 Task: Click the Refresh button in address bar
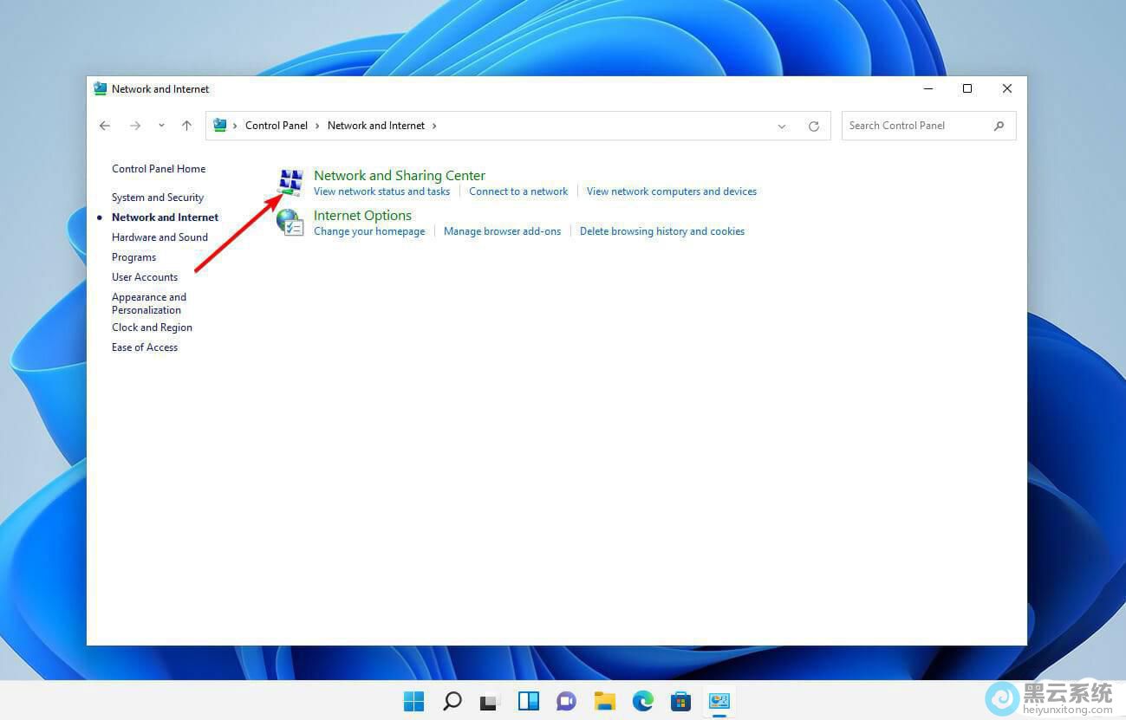tap(814, 126)
